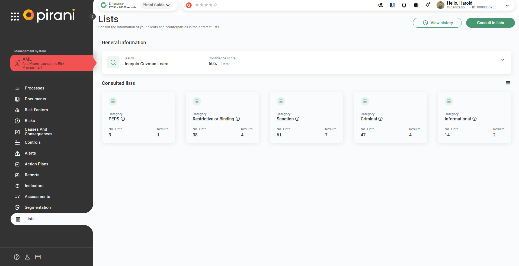Open the Pirani Guide dropdown
The width and height of the screenshot is (519, 266).
156,5
